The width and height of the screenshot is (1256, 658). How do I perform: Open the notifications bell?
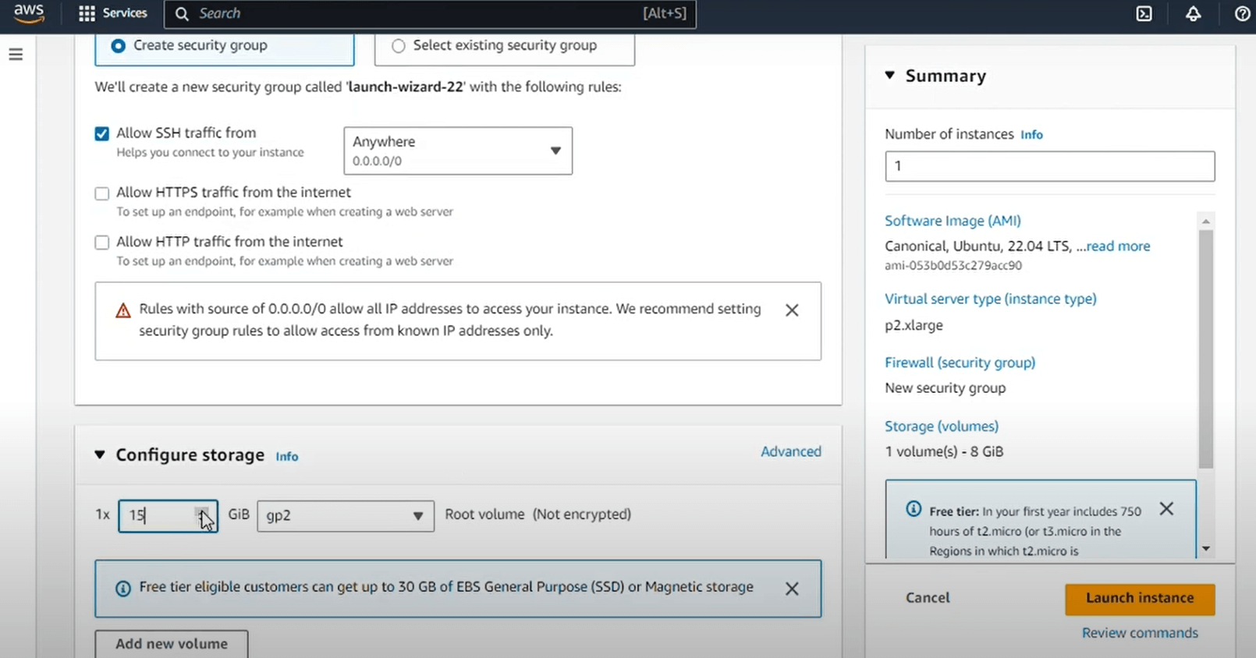coord(1193,14)
